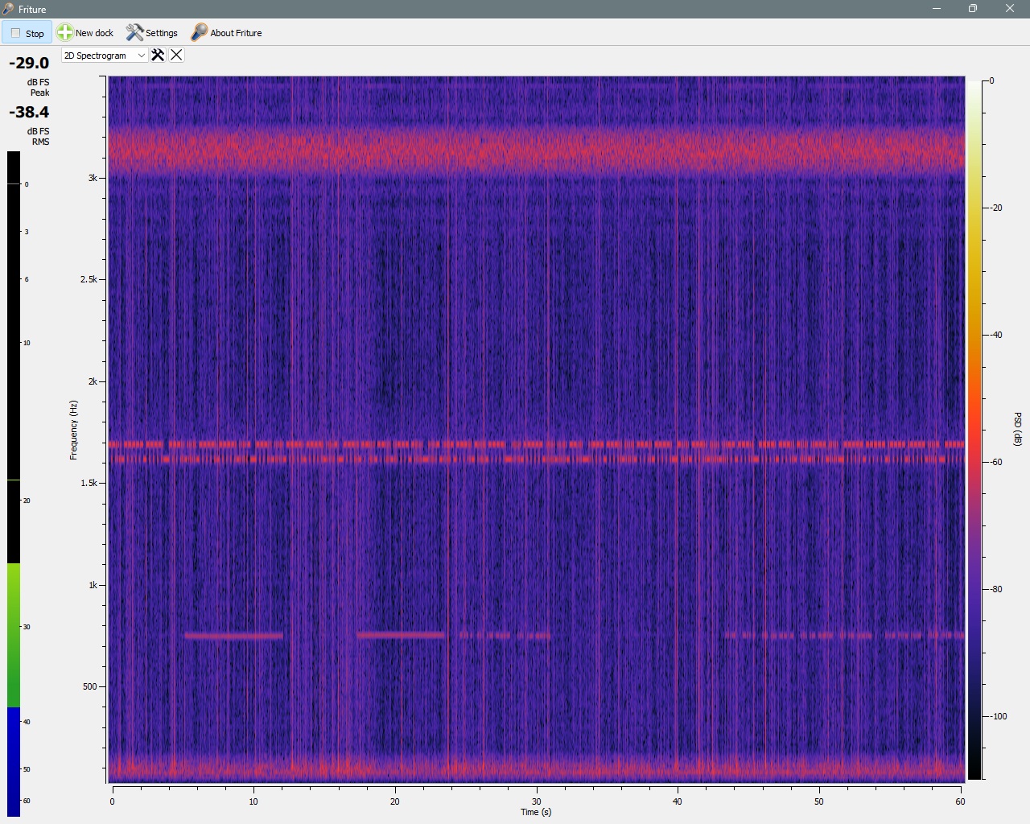Click the PSD color scale bar
The width and height of the screenshot is (1030, 824).
(x=974, y=428)
